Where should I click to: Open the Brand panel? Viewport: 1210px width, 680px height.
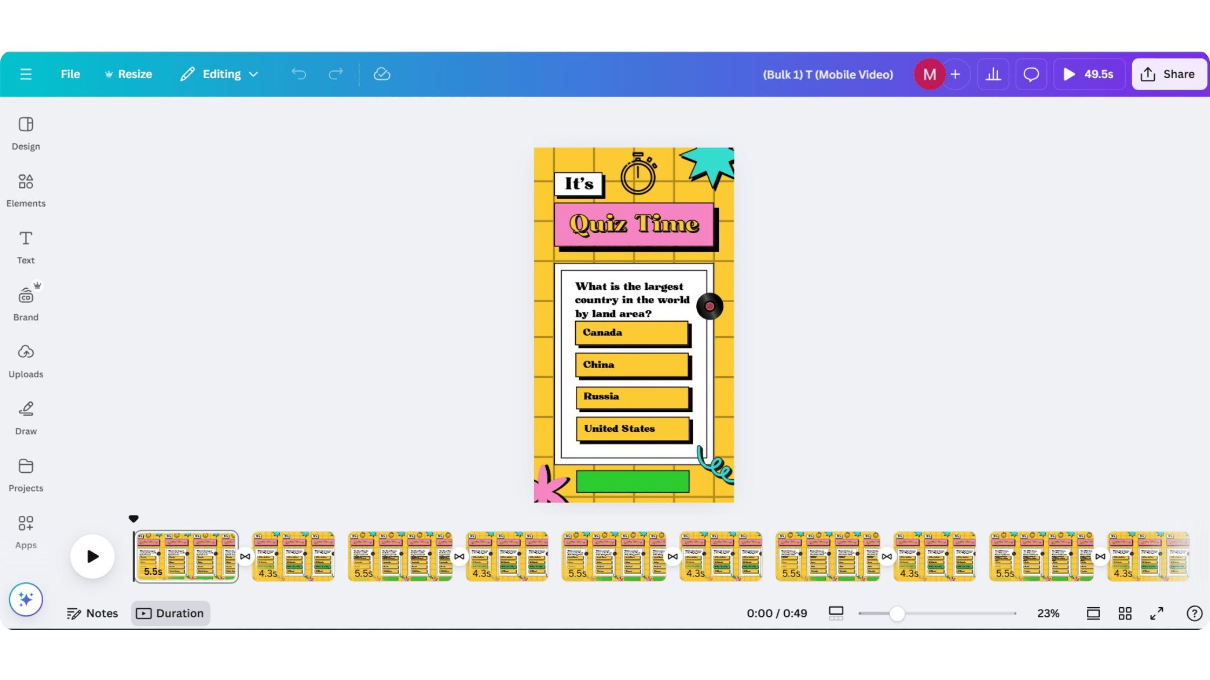click(x=25, y=303)
